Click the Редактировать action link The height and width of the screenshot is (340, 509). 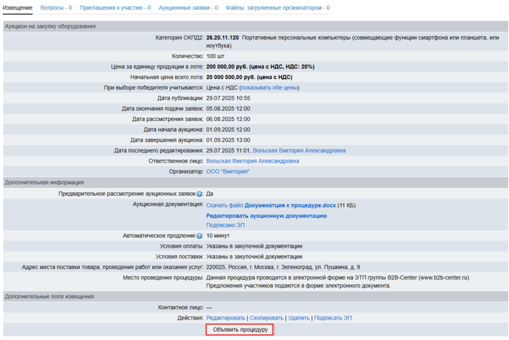(226, 318)
